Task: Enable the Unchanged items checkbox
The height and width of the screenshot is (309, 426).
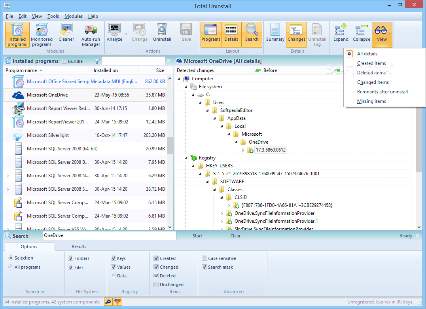Action: point(156,284)
